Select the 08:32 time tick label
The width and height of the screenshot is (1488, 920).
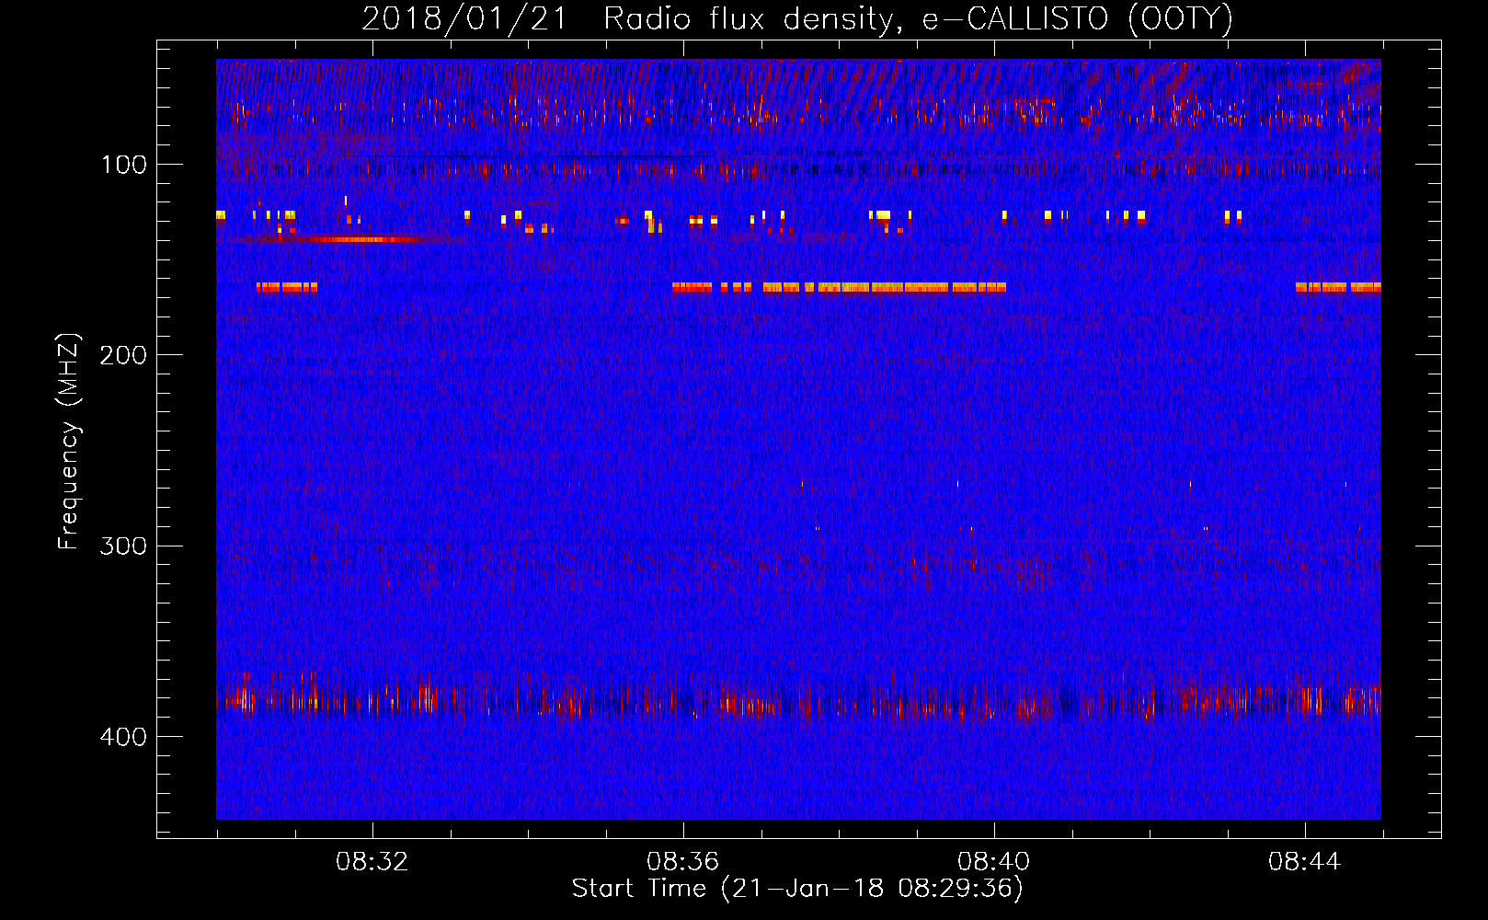[x=372, y=862]
